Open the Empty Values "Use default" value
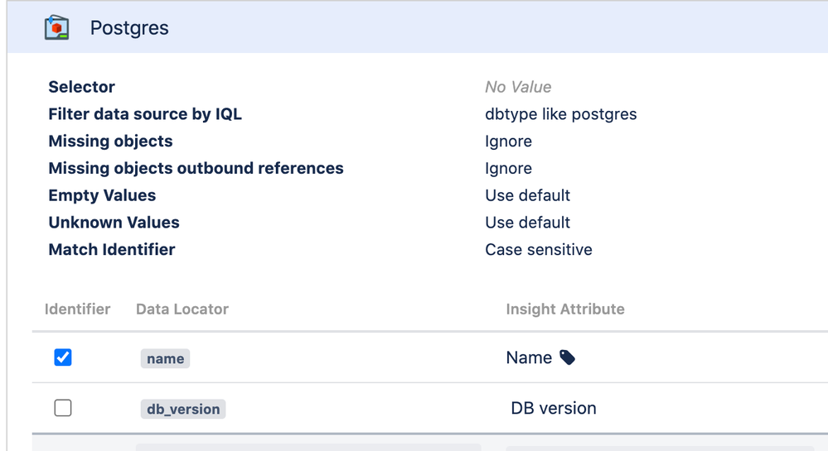Viewport: 828px width, 451px height. click(528, 195)
